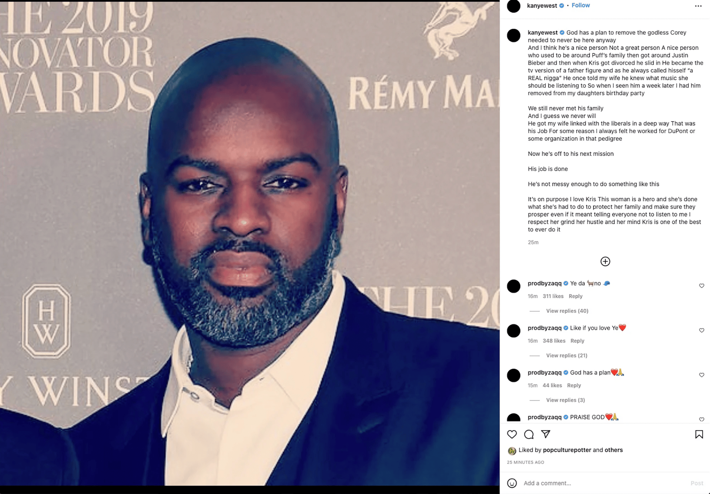Image resolution: width=710 pixels, height=494 pixels.
Task: Heart the 'God has a plan' comment
Action: [x=701, y=375]
